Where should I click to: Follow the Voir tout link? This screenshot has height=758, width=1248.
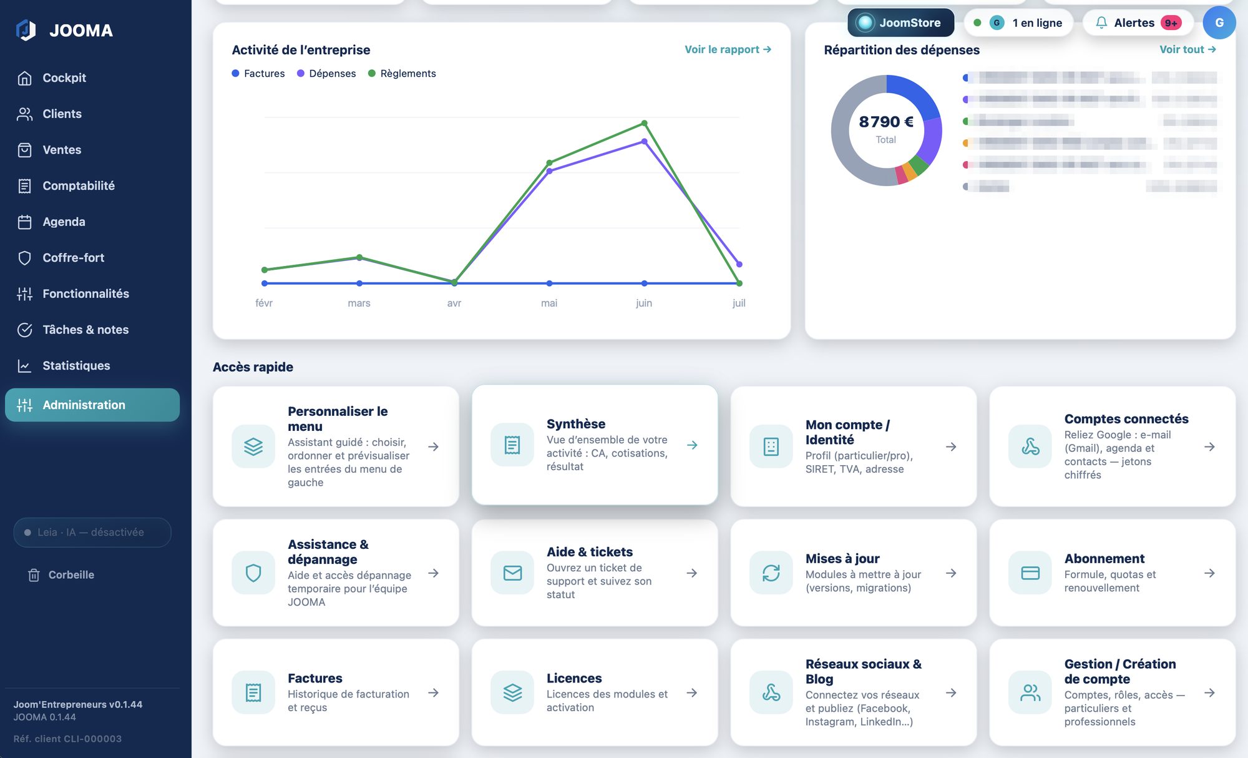point(1187,49)
